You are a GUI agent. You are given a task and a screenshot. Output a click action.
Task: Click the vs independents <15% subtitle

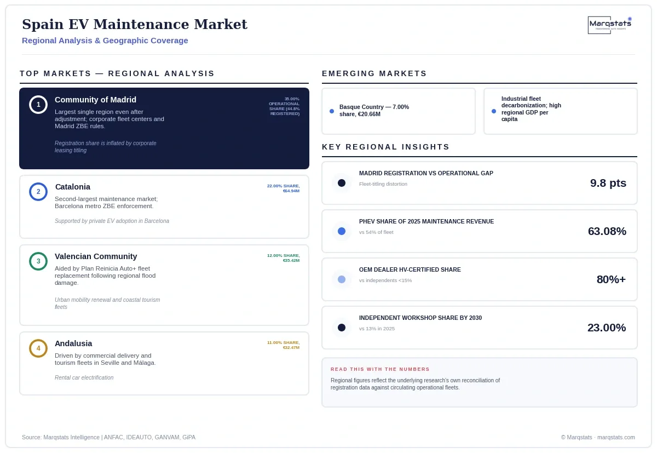click(385, 280)
